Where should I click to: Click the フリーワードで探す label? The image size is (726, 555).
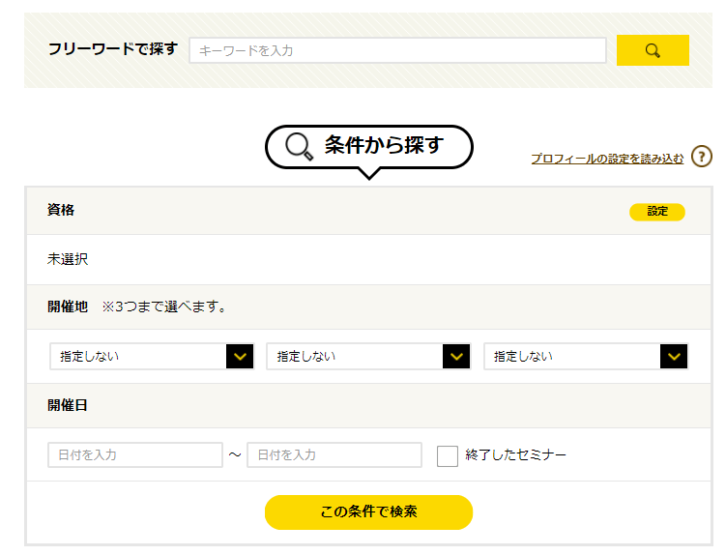click(113, 49)
